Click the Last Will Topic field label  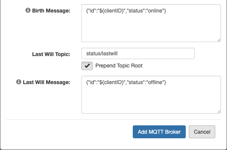(x=51, y=54)
